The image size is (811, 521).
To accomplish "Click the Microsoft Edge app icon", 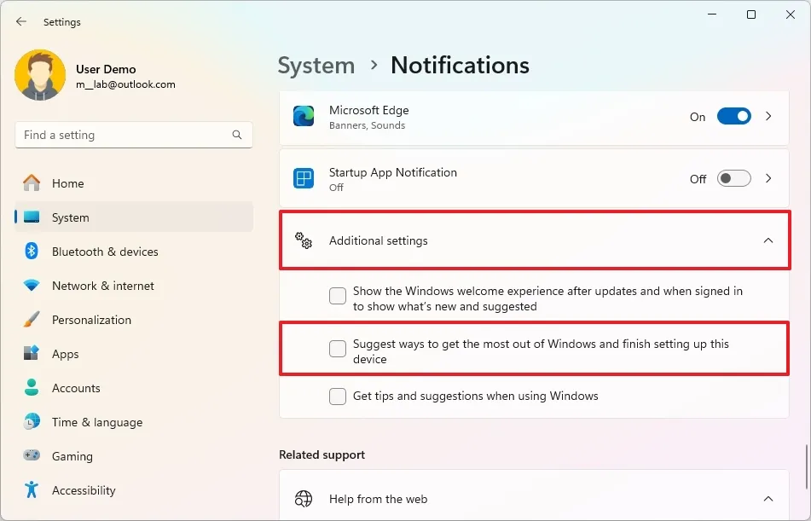I will (304, 117).
